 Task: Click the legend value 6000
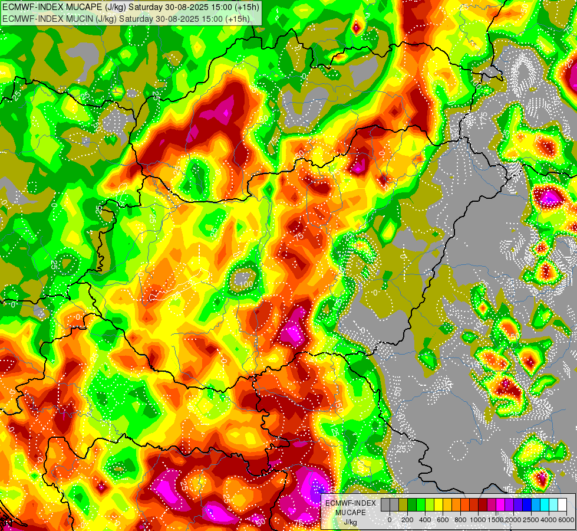click(x=566, y=520)
